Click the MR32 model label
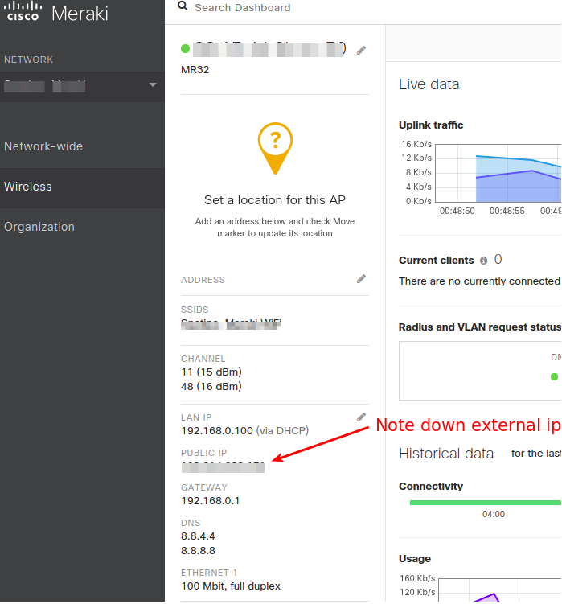562x604 pixels. point(195,70)
